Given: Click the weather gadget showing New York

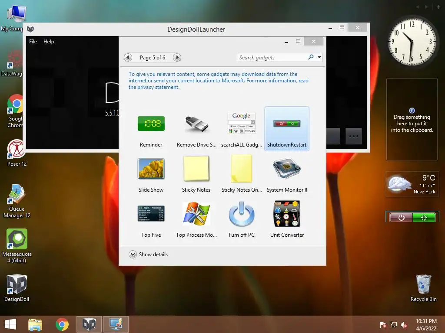Looking at the screenshot, I should 412,184.
